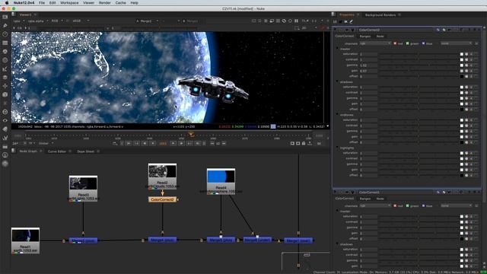Switch to the Curve Editor tab
487x274 pixels.
[57, 151]
